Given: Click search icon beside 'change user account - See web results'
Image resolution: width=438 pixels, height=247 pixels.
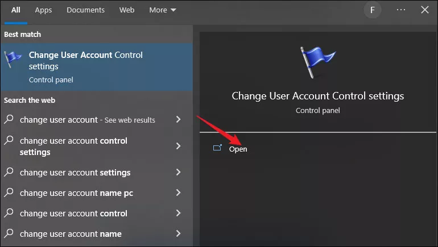Looking at the screenshot, I should pos(9,119).
